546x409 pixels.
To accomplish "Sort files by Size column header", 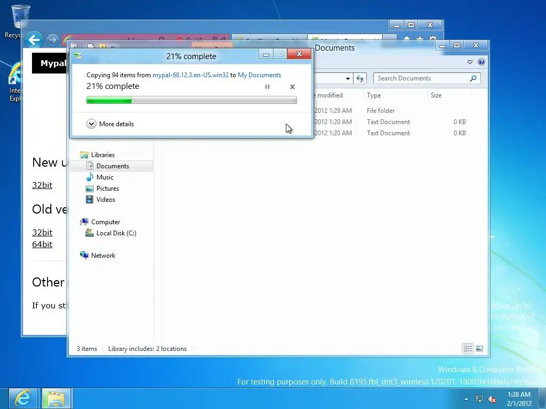I will coord(436,95).
